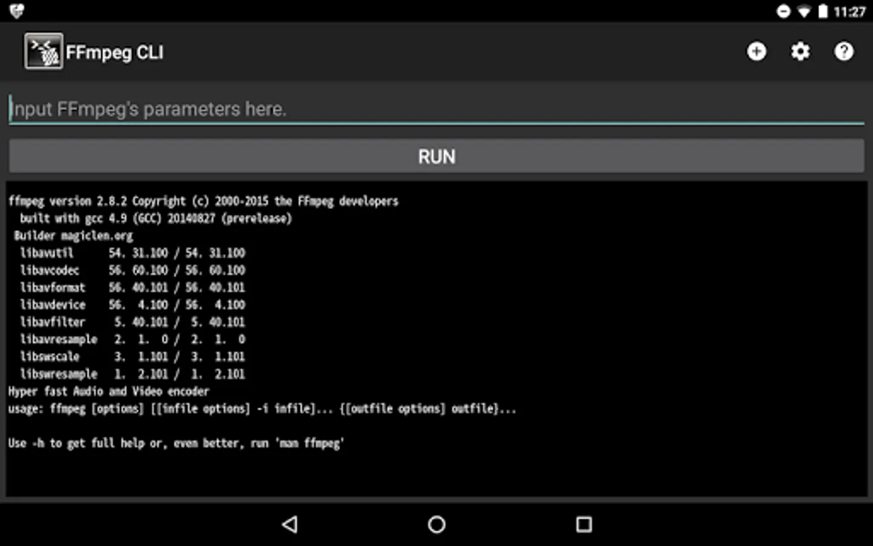Tap the 'usage: ffmpeg [options]' line
Image resolution: width=873 pixels, height=546 pixels.
tap(263, 409)
